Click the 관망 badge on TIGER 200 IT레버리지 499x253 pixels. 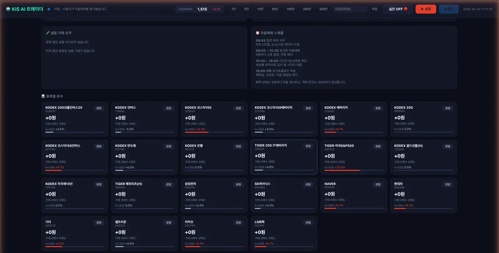308,146
